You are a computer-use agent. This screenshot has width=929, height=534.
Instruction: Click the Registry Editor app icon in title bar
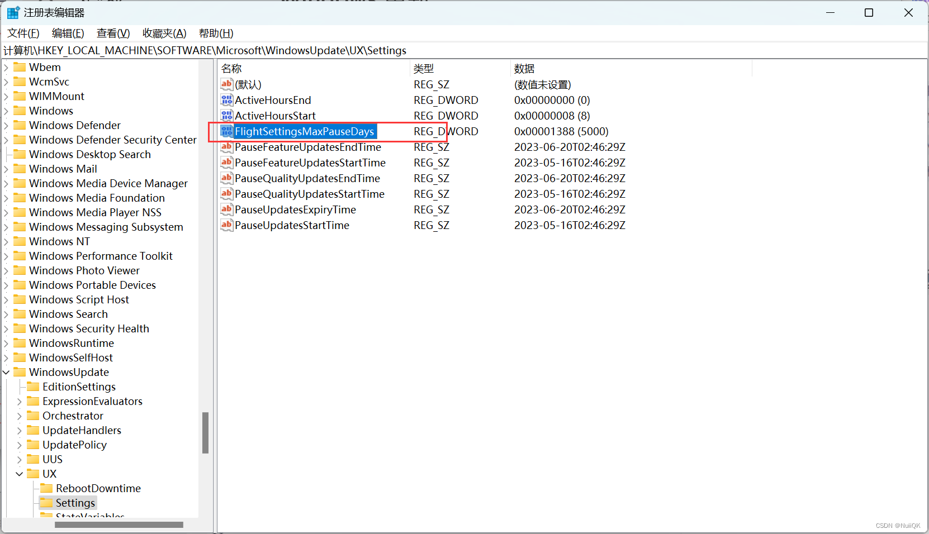pyautogui.click(x=13, y=12)
